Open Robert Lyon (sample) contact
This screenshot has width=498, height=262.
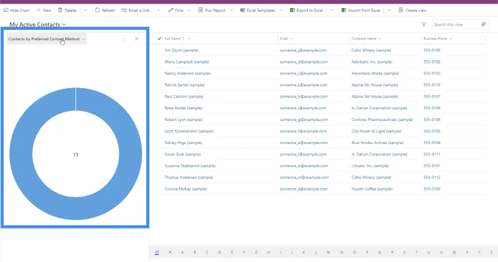(x=183, y=119)
